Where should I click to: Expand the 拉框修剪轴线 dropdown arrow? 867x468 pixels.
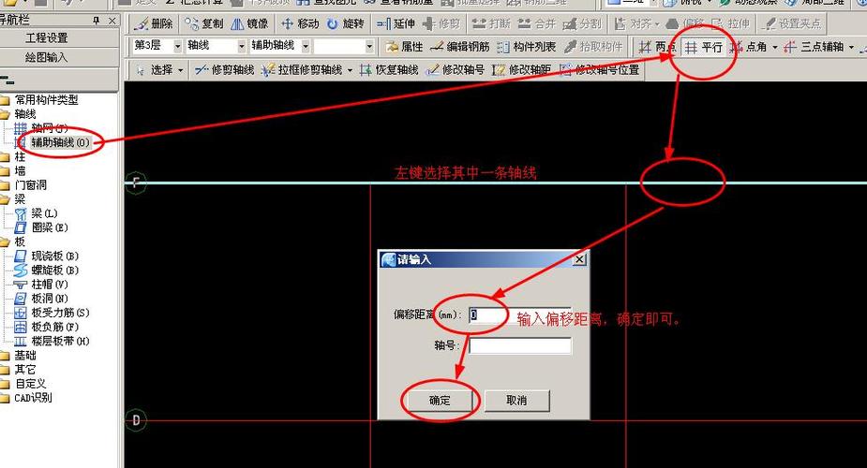point(350,70)
